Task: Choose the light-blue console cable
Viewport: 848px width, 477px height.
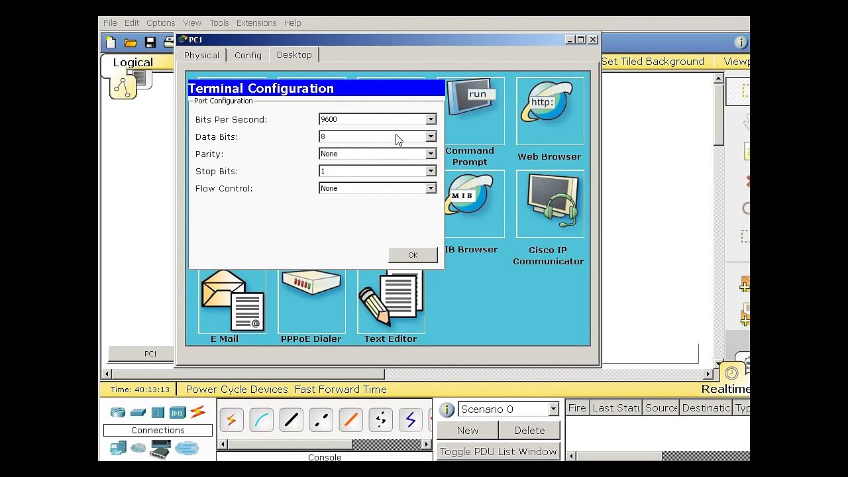Action: pos(261,420)
